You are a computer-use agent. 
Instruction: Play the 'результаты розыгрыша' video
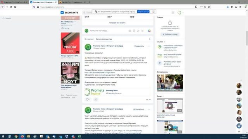pos(170,106)
